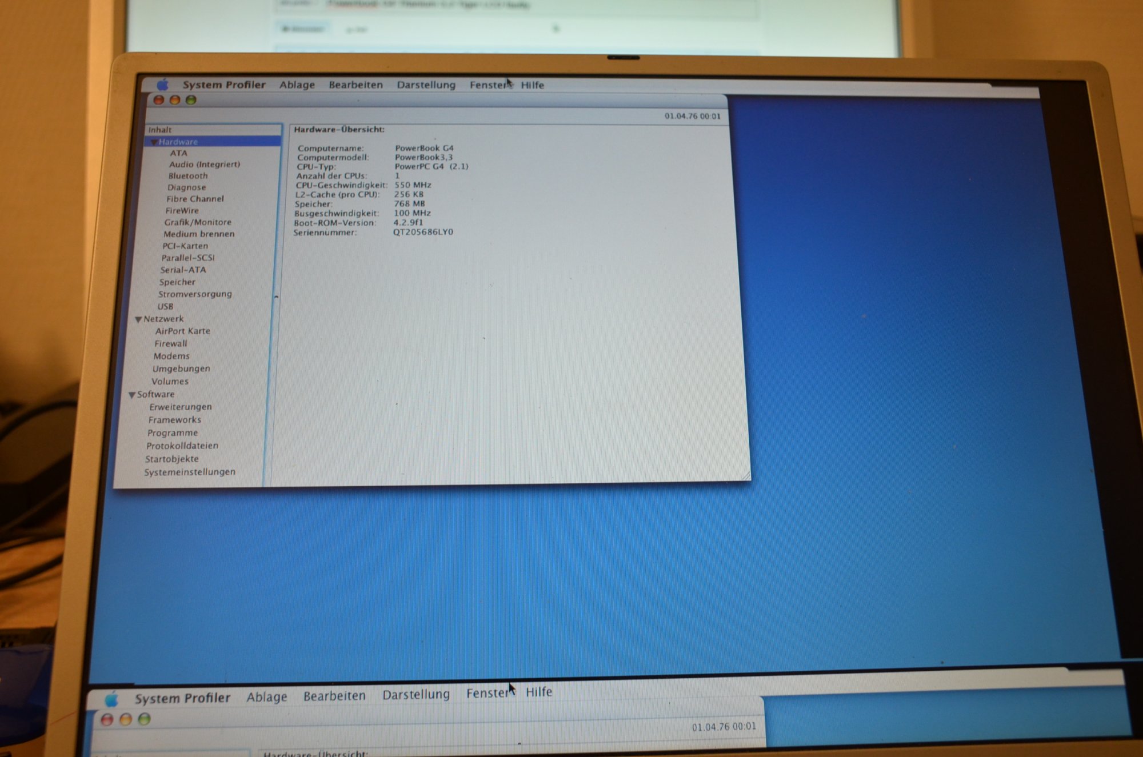Viewport: 1143px width, 757px height.
Task: Click the resize grip of the profiler window
Action: (x=746, y=475)
